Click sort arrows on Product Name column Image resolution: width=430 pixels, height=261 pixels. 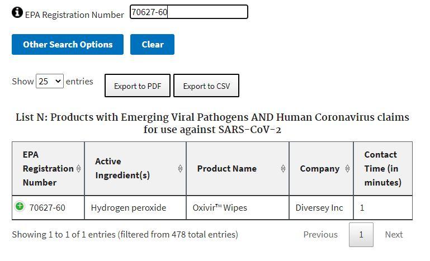pos(283,168)
